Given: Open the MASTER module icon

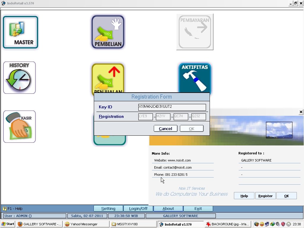Looking at the screenshot, I should [20, 32].
